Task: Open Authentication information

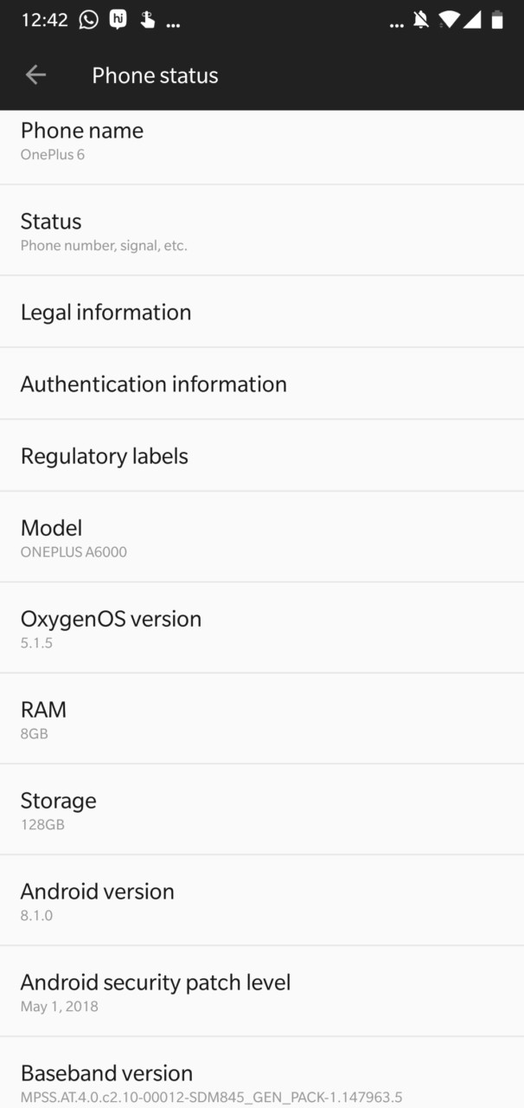Action: click(261, 383)
